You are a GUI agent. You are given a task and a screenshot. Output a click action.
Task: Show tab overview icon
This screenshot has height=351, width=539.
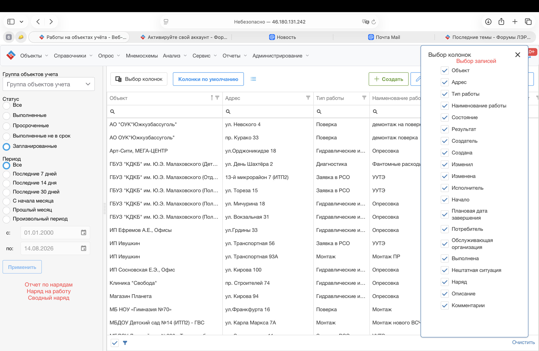click(x=528, y=22)
